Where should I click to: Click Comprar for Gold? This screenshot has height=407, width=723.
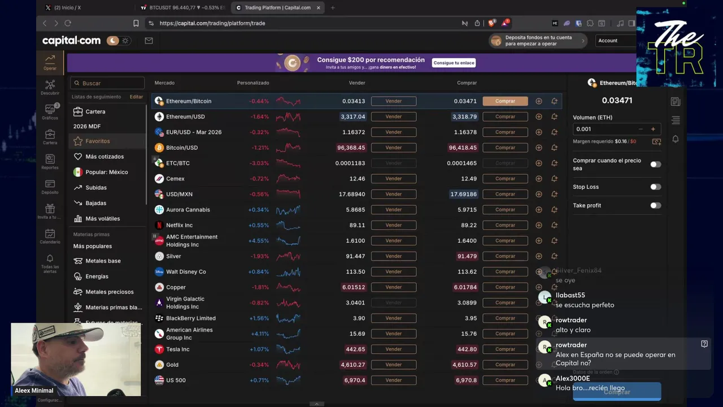tap(505, 365)
